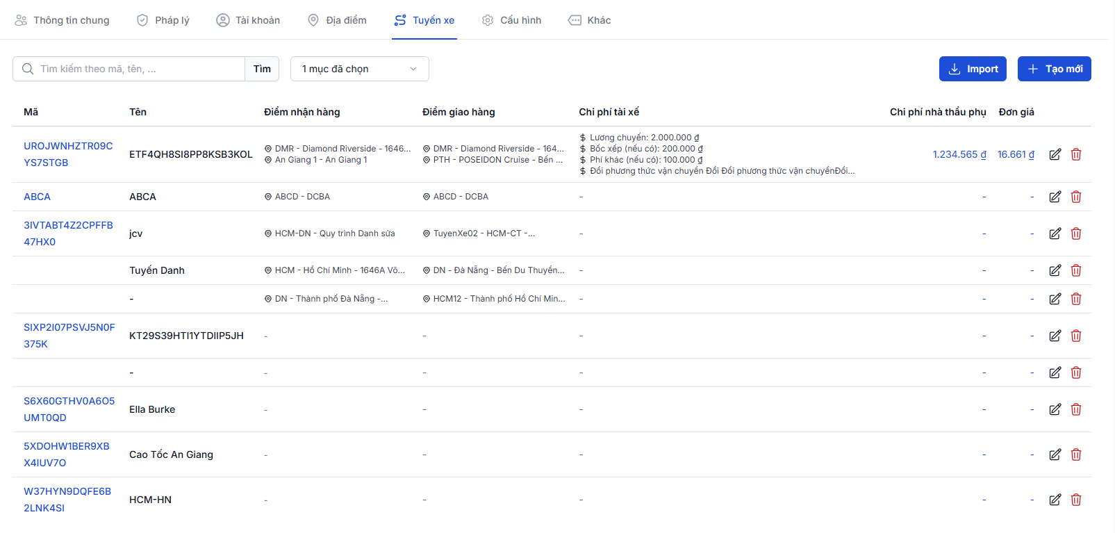Open the '1 mục đã chọn' dropdown

tap(360, 69)
